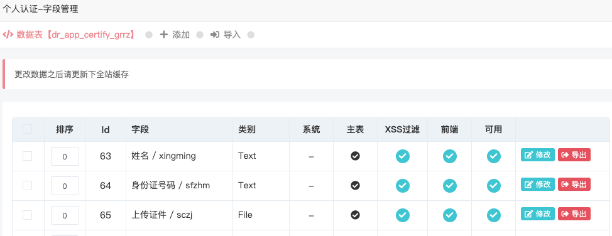Toggle available check icon for xingming field
Viewport: 612px width, 236px height.
pyautogui.click(x=494, y=156)
